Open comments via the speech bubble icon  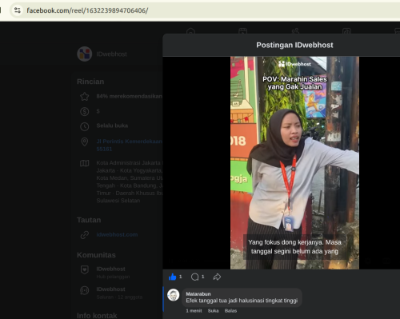point(194,277)
